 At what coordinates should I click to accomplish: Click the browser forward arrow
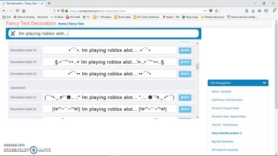(x=10, y=11)
